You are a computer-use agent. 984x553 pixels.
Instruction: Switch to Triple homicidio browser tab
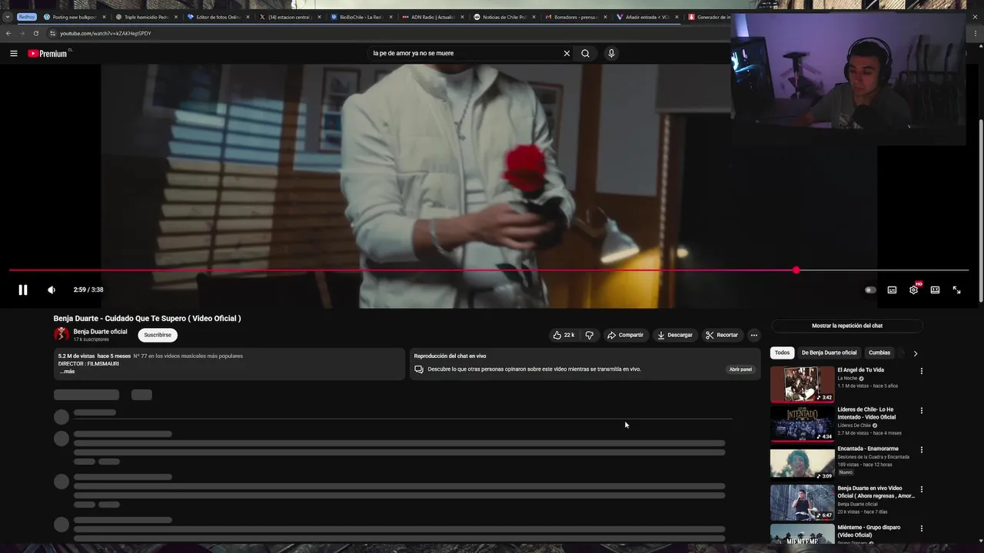click(146, 17)
